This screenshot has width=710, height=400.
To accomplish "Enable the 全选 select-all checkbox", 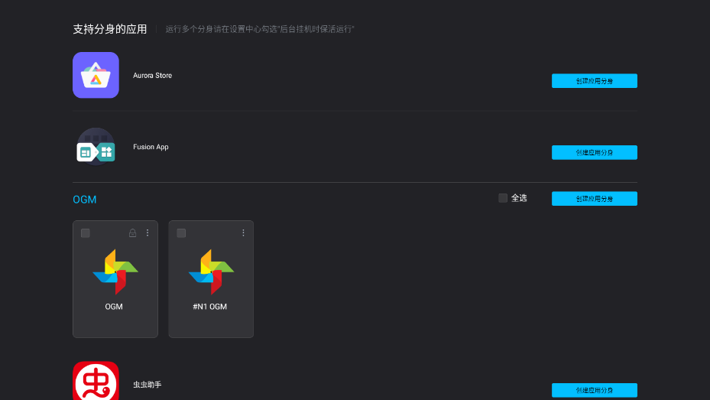I will pos(503,198).
